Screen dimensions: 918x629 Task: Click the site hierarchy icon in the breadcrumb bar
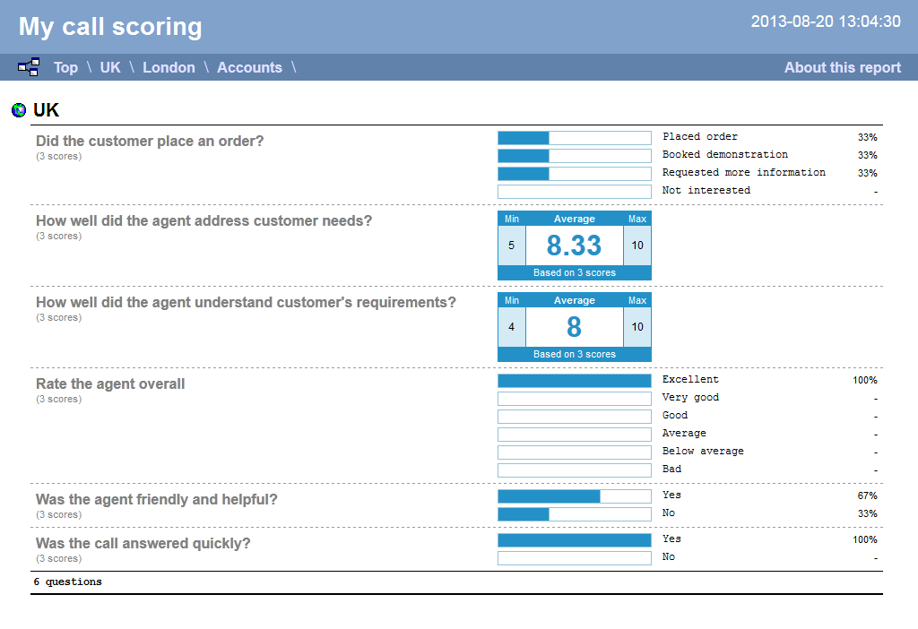click(28, 66)
